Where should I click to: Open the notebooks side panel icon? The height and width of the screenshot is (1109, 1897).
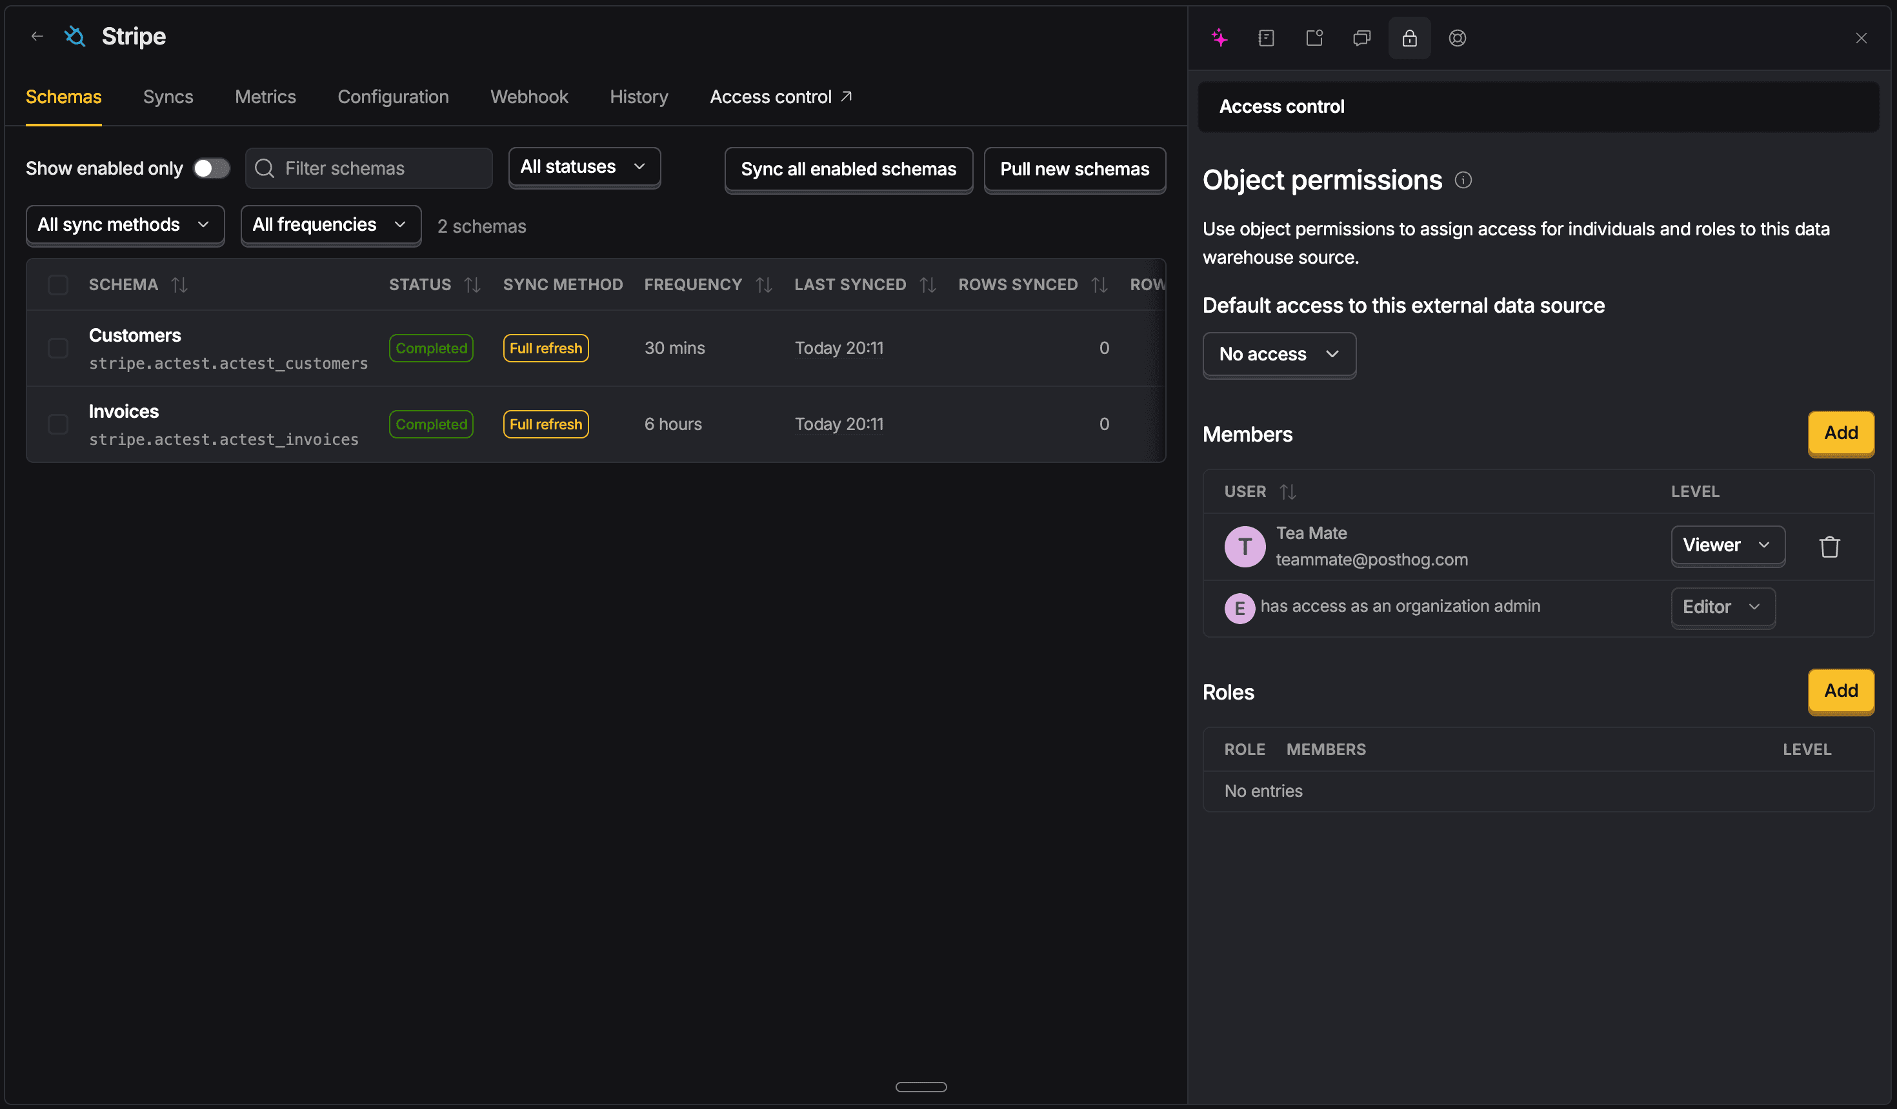(1266, 37)
